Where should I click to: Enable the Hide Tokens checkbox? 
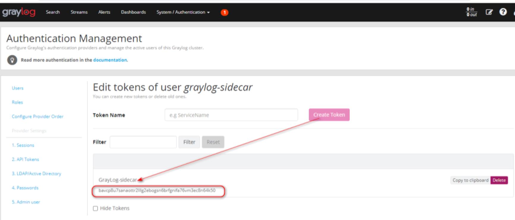pos(95,208)
